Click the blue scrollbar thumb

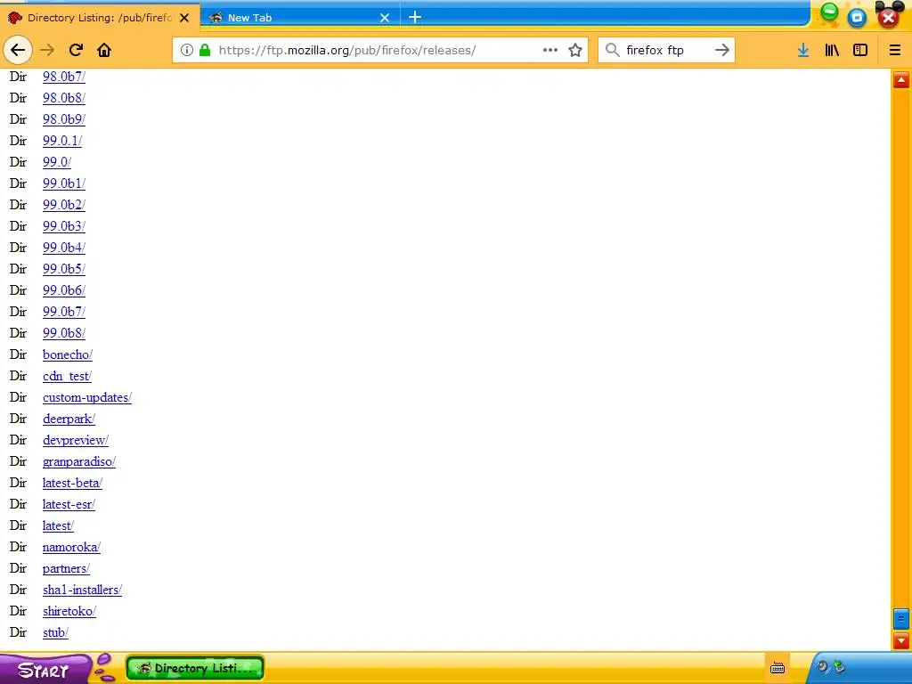[901, 619]
